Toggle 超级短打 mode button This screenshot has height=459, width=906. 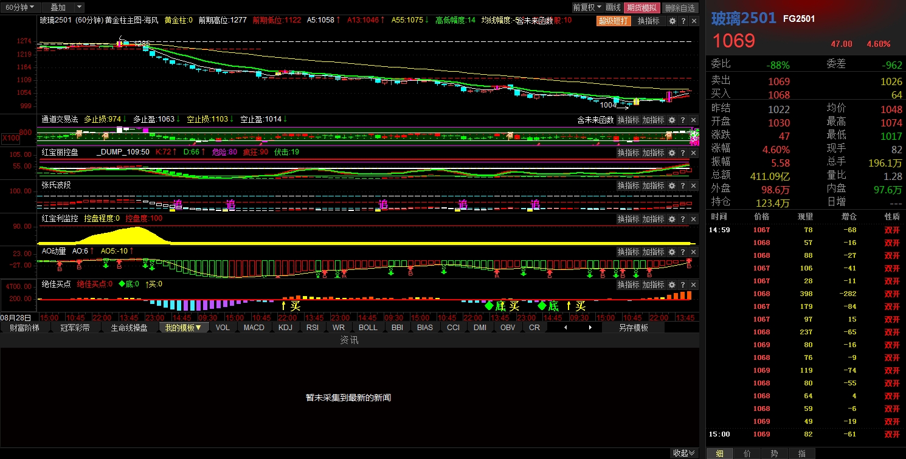[x=614, y=21]
